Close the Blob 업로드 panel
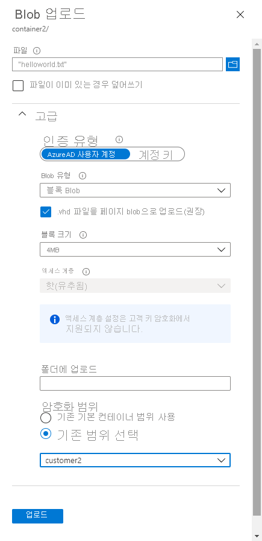 point(240,14)
